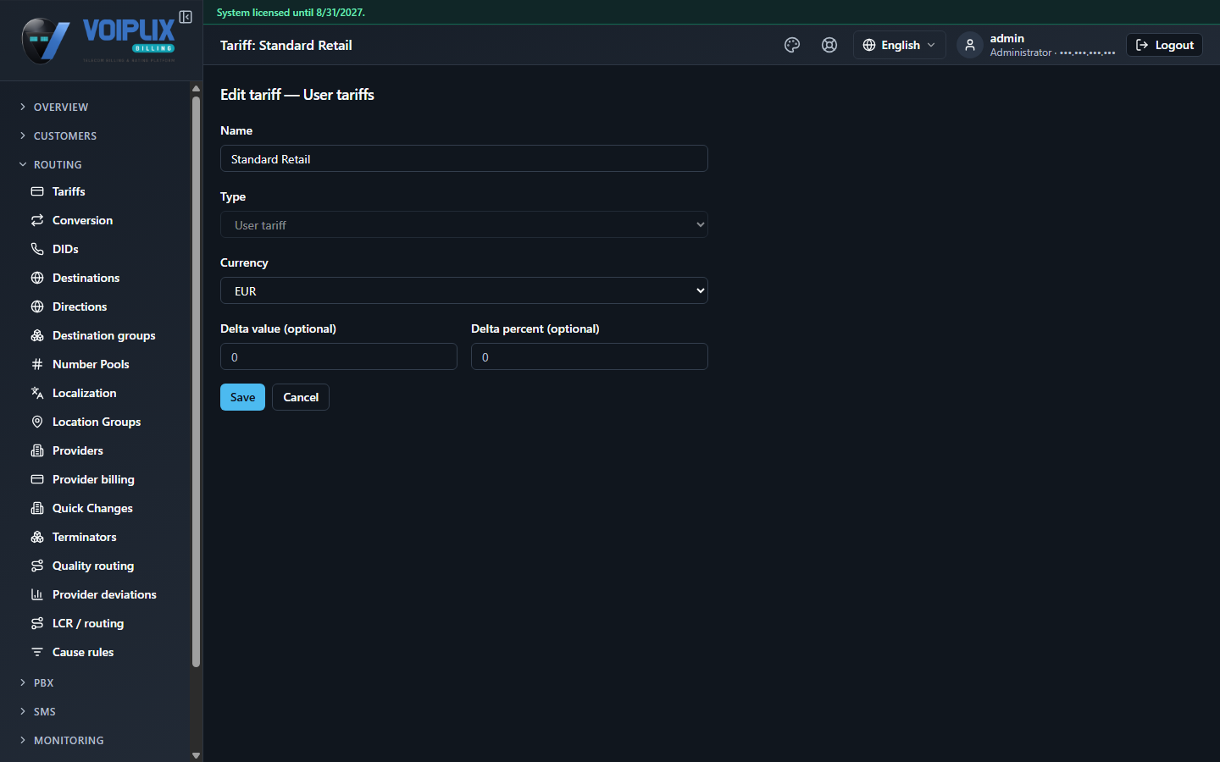
Task: Open the Type dropdown
Action: (x=464, y=224)
